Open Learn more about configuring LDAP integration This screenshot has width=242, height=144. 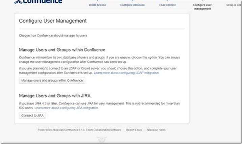tap(126, 73)
